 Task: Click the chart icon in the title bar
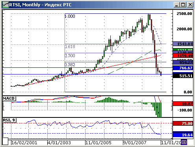(x=6, y=5)
